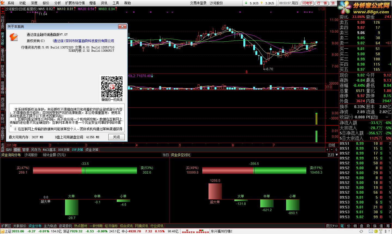Open the 资讯 menu
The height and width of the screenshot is (234, 392).
(x=104, y=3)
